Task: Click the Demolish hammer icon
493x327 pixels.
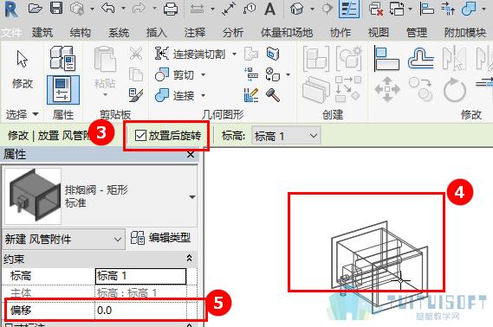Action: tap(273, 95)
